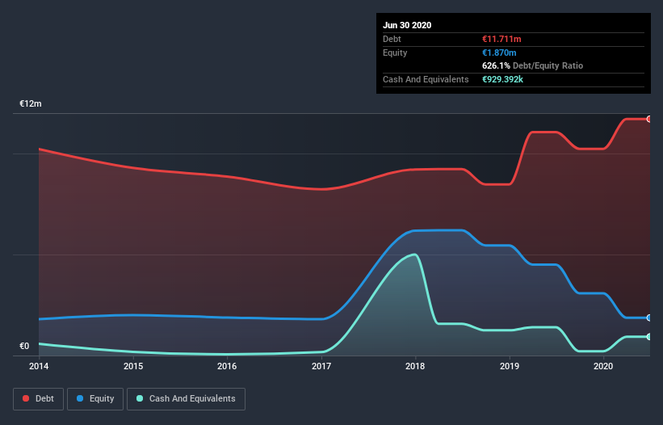Click the Cash And Equivalents tooltip label

(426, 79)
